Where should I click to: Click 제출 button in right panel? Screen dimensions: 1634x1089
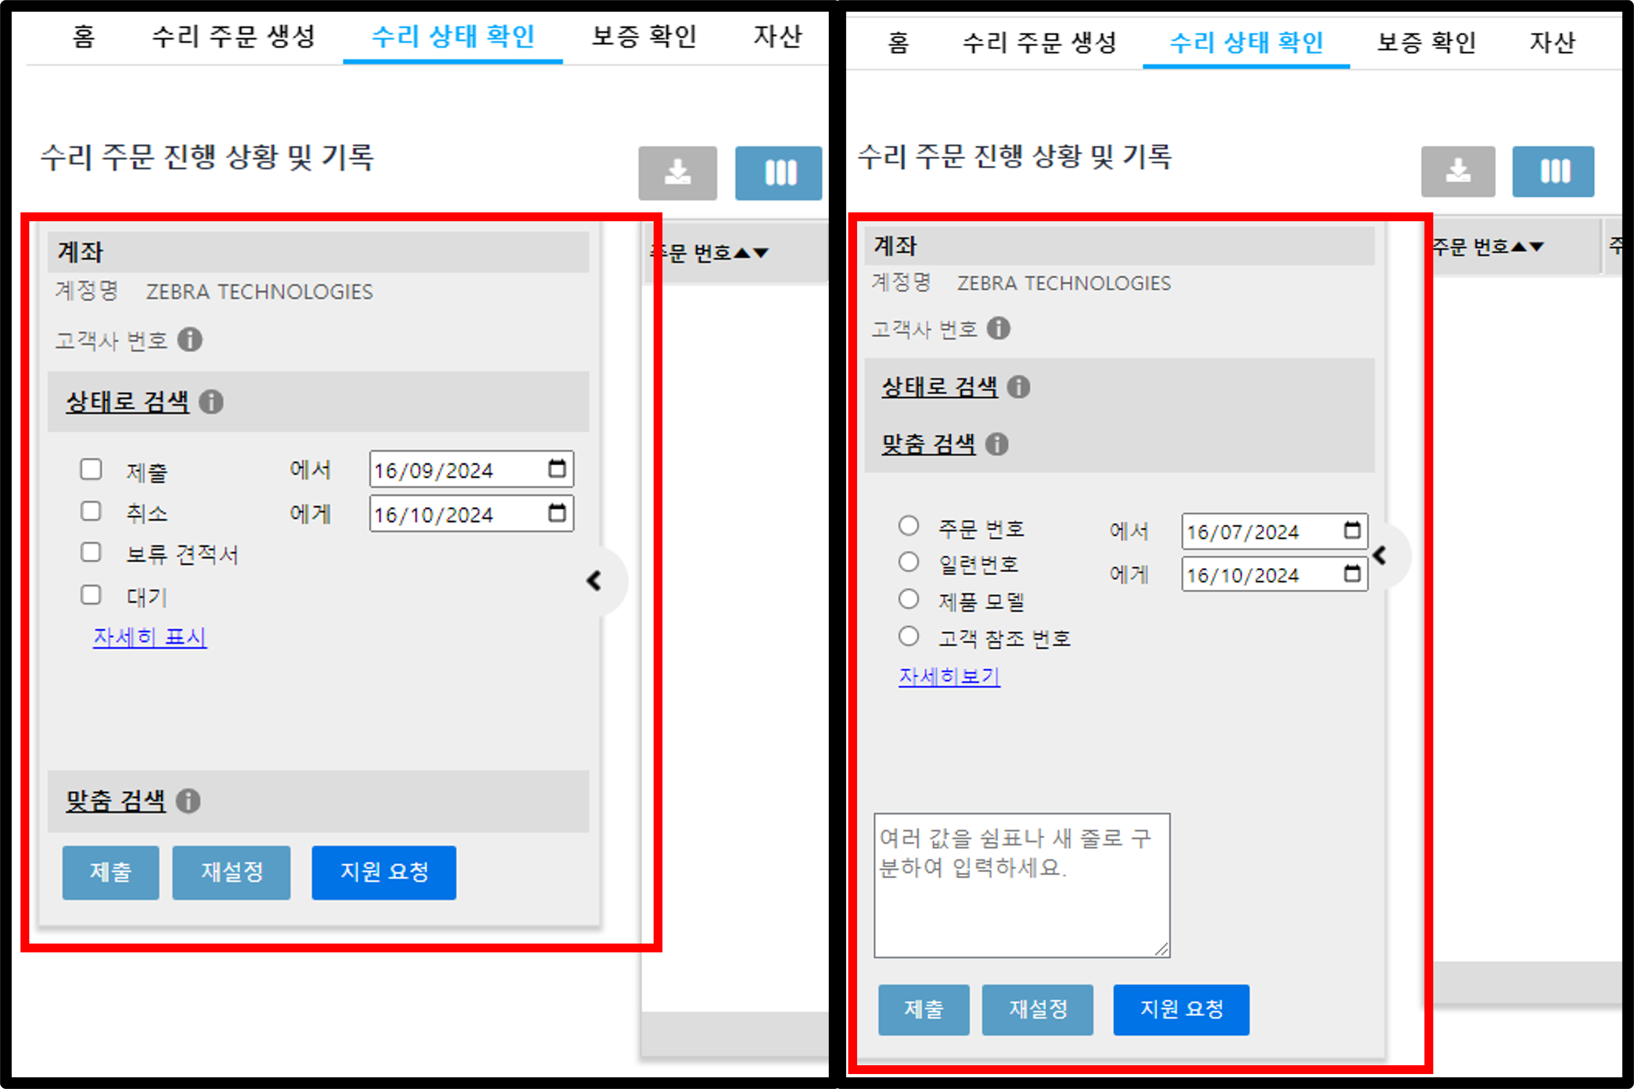(x=923, y=1009)
